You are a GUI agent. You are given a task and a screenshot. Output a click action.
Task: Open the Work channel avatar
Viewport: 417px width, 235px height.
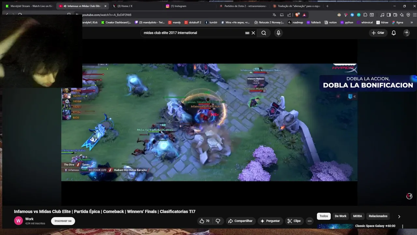(x=18, y=221)
